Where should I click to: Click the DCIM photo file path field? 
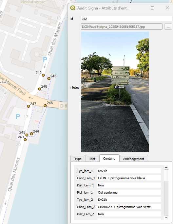[x=122, y=26]
